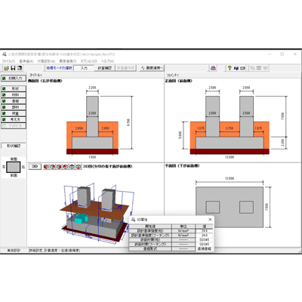302x302 pixels.
Task: Click the right column square in the plan view
Action: pyautogui.click(x=246, y=207)
